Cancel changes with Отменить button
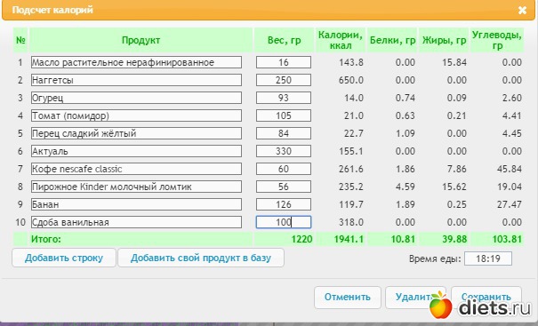Viewport: 538px width, 326px height. point(348,298)
